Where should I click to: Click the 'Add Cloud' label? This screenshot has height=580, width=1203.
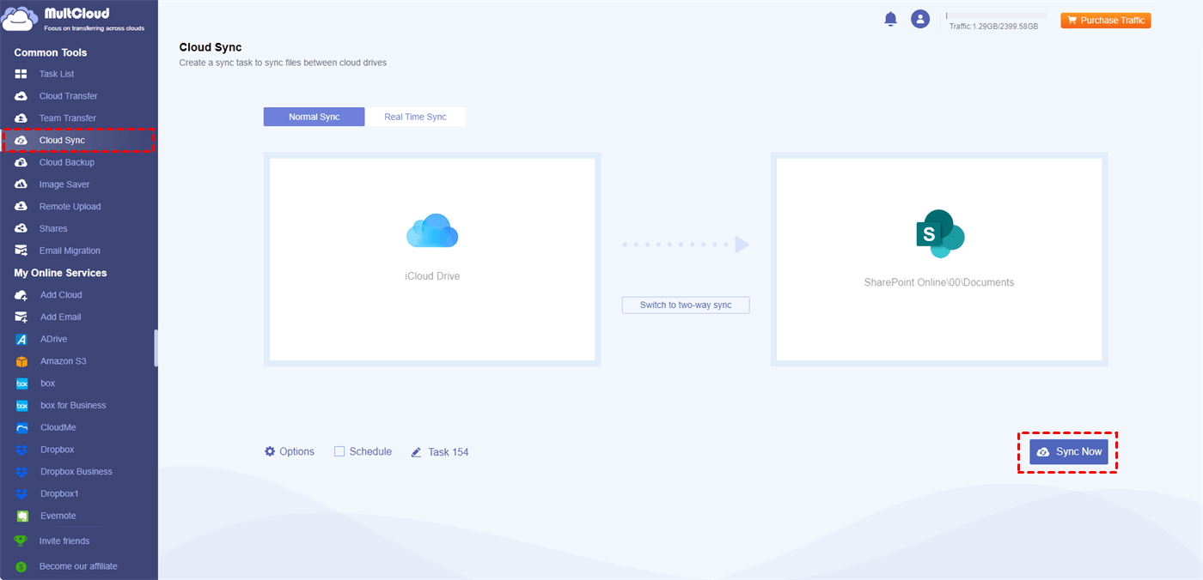point(61,295)
